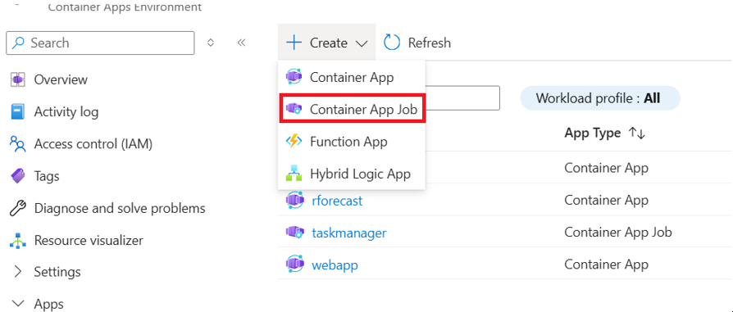Collapse the Apps section
The image size is (733, 312).
pos(18,304)
